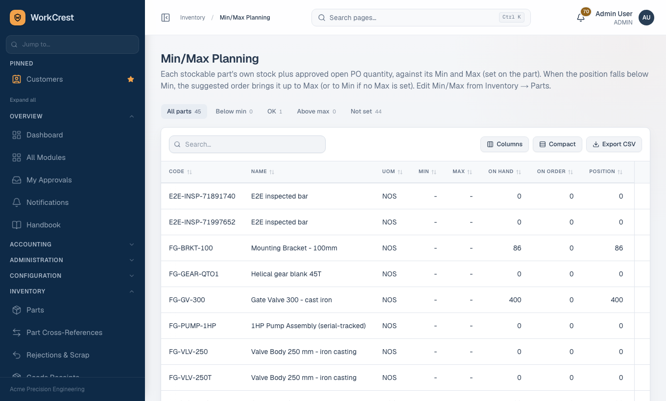Unpin Customers using the star icon
The image size is (666, 401).
[x=131, y=79]
